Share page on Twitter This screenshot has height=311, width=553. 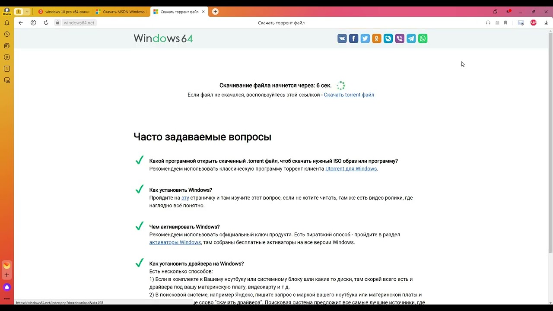point(365,38)
